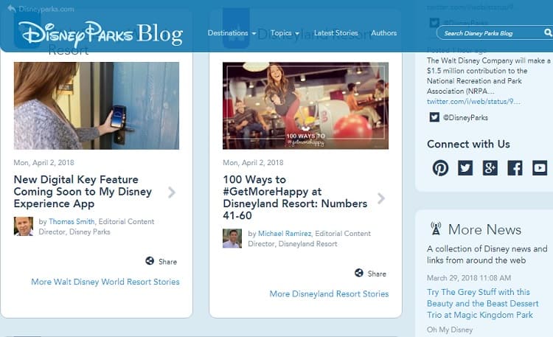Open Authors in the navigation bar
The height and width of the screenshot is (337, 553).
tap(383, 33)
